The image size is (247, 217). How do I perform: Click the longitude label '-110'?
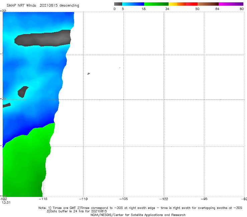click(x=83, y=199)
